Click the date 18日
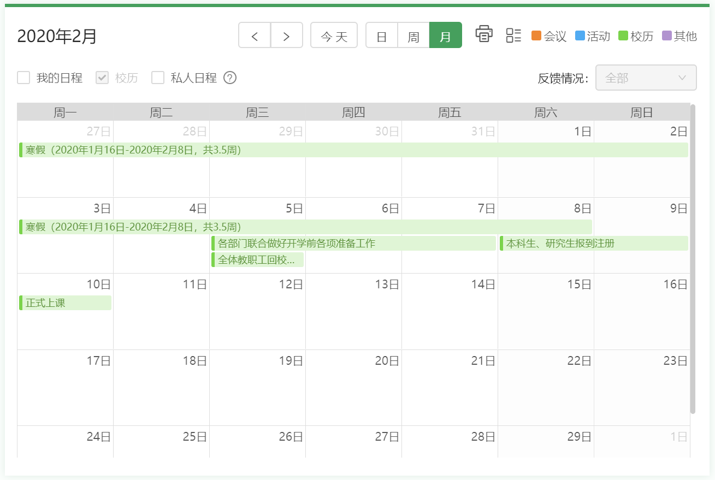The height and width of the screenshot is (480, 715). (x=195, y=360)
